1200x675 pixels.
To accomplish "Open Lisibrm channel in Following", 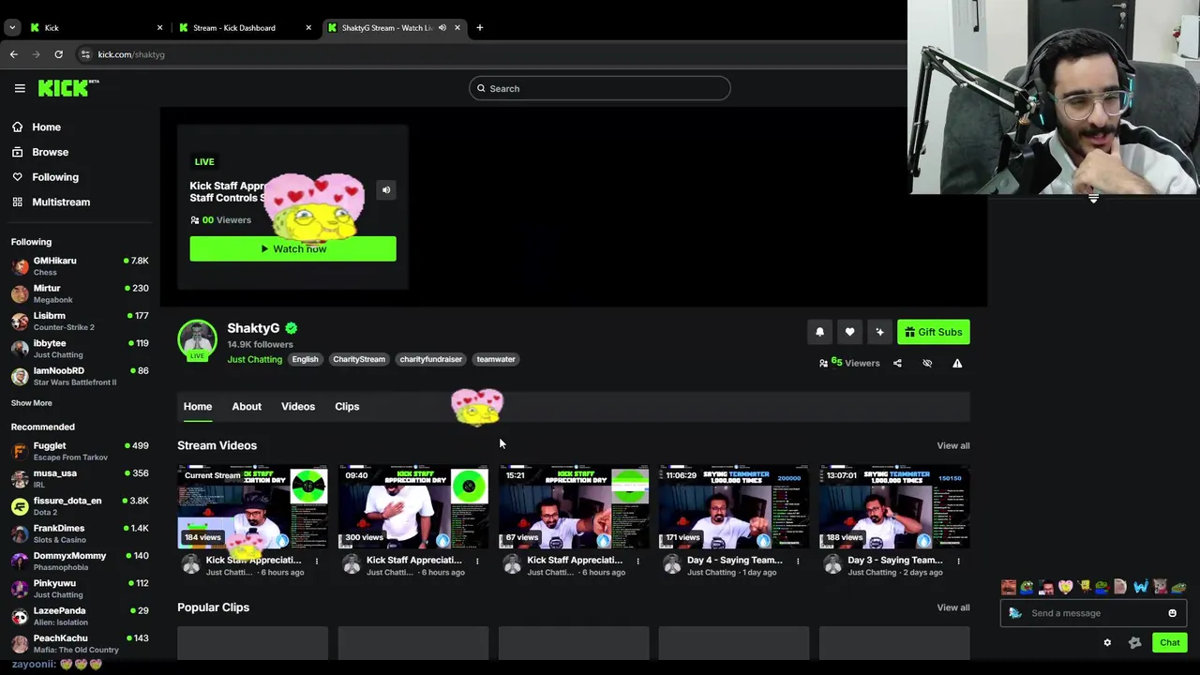I will [80, 322].
